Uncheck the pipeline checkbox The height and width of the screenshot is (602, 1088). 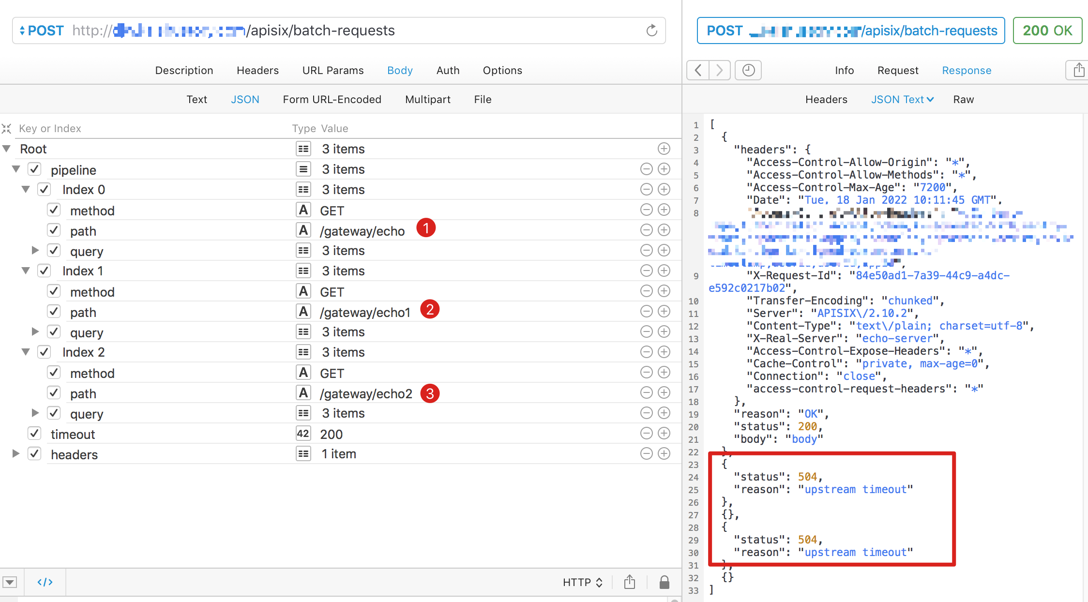click(34, 169)
